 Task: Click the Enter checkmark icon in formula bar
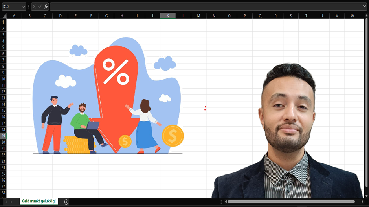pos(40,7)
